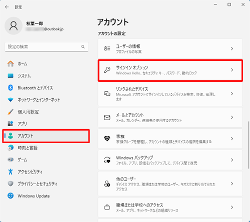Click the システム monitor icon

10,76
